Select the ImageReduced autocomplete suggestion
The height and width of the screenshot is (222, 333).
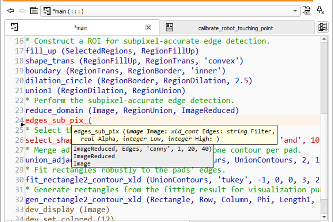pos(142,156)
